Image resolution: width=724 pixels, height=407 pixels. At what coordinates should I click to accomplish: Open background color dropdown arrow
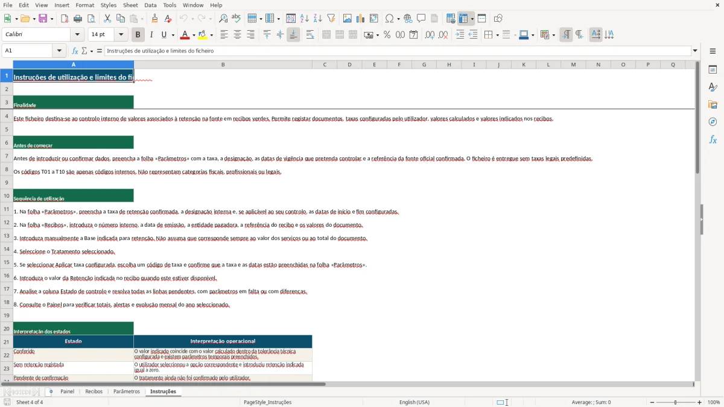coord(212,35)
